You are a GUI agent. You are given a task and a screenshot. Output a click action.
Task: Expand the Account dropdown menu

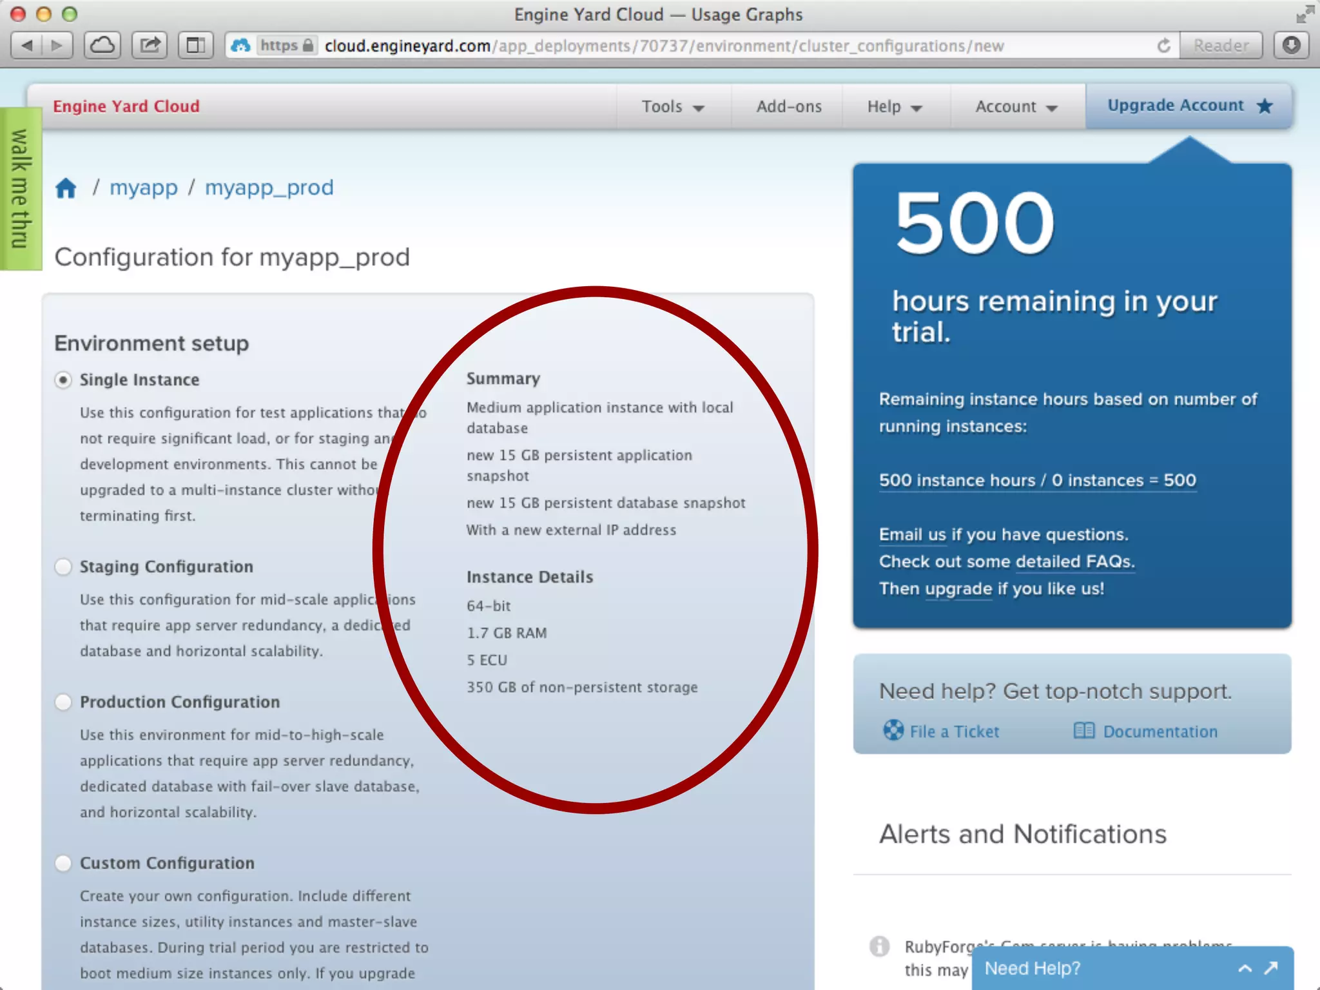[1016, 106]
